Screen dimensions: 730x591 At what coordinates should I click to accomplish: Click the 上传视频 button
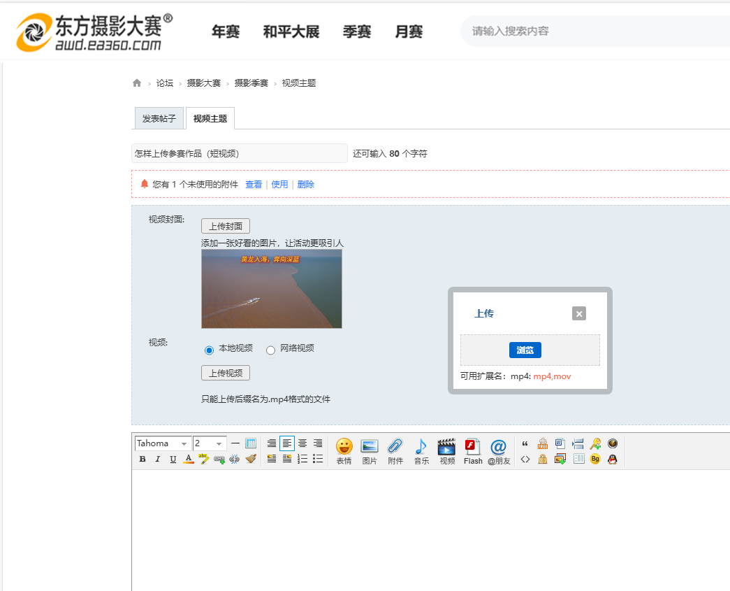(x=225, y=373)
